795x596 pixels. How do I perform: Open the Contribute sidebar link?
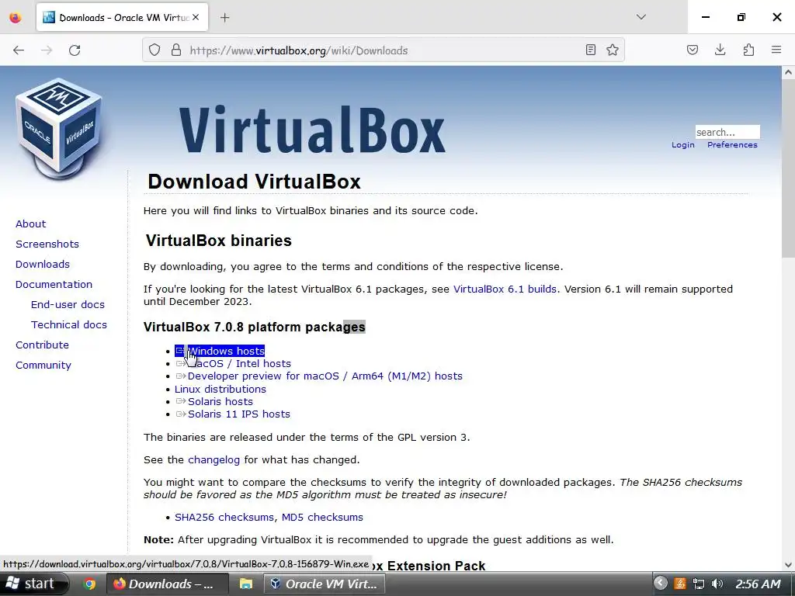pyautogui.click(x=42, y=345)
